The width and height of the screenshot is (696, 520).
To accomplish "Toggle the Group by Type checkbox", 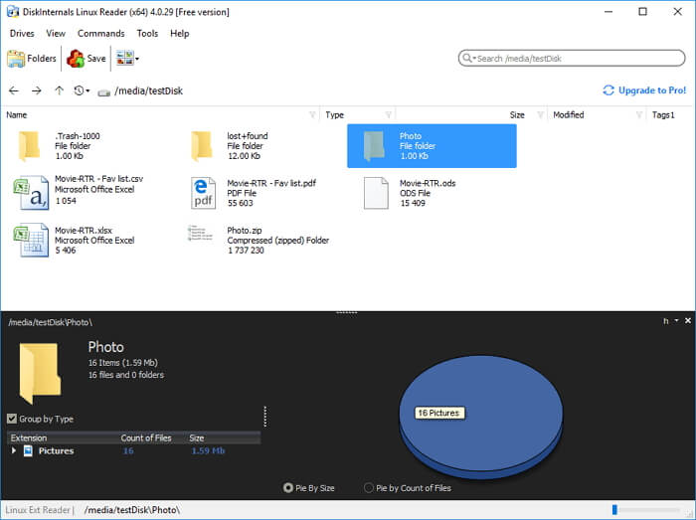I will (12, 419).
